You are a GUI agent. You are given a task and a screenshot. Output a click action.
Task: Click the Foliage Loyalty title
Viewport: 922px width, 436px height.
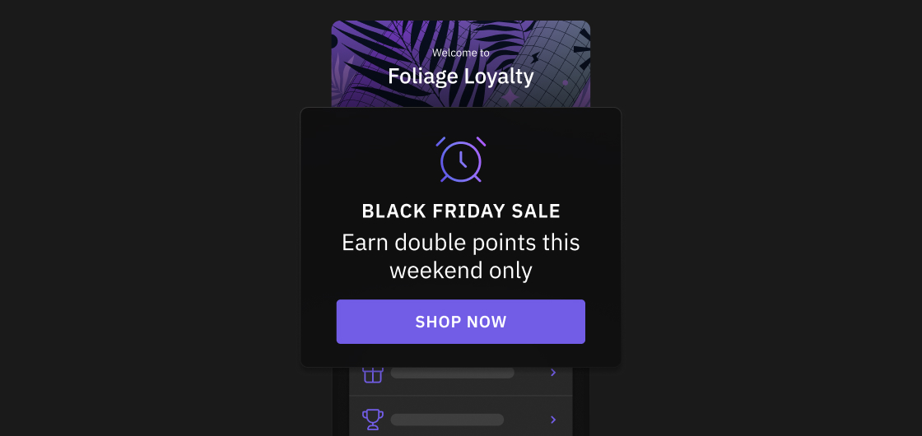pos(461,77)
